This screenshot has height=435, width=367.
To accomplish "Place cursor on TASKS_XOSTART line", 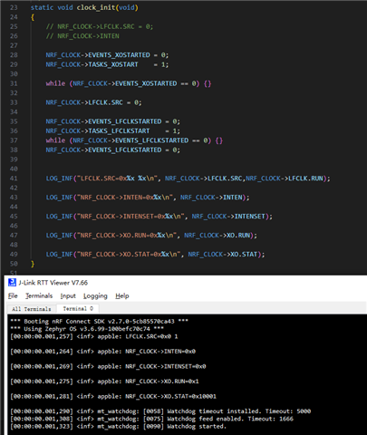I will coord(107,64).
